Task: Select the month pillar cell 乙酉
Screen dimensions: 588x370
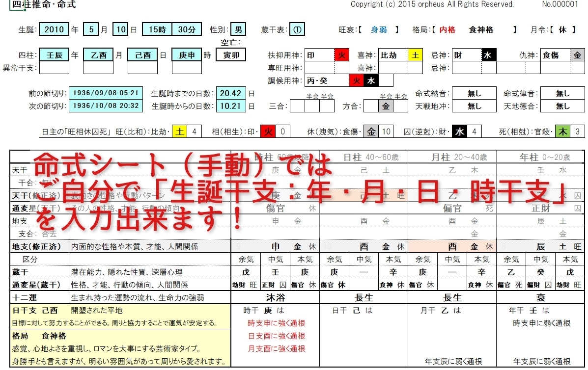Action: 98,55
